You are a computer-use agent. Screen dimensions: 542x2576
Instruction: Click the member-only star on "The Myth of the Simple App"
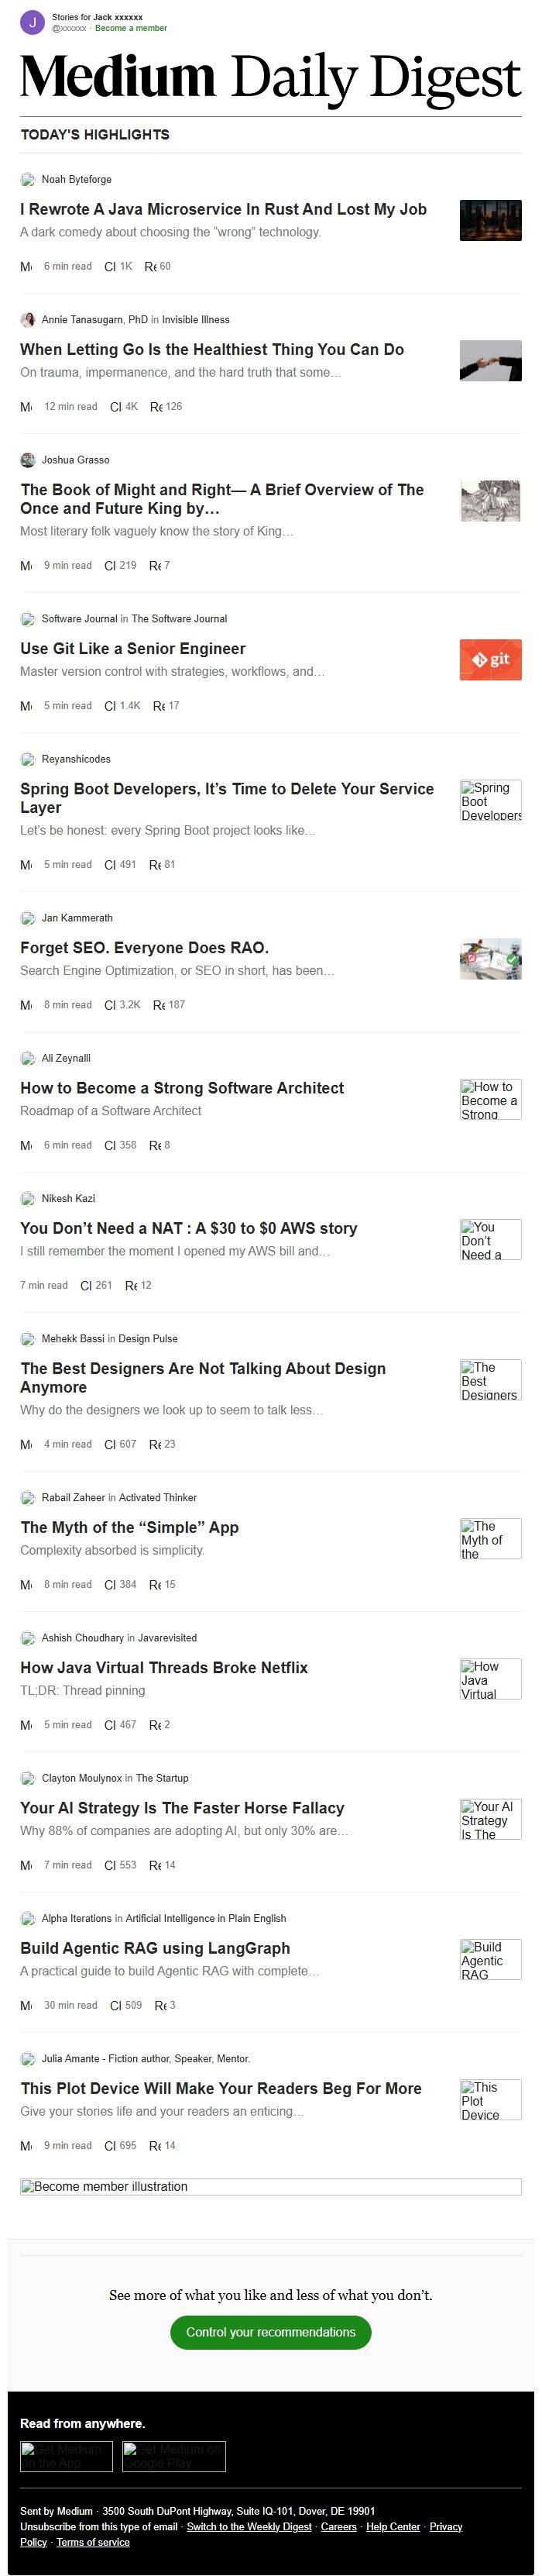click(x=24, y=1584)
